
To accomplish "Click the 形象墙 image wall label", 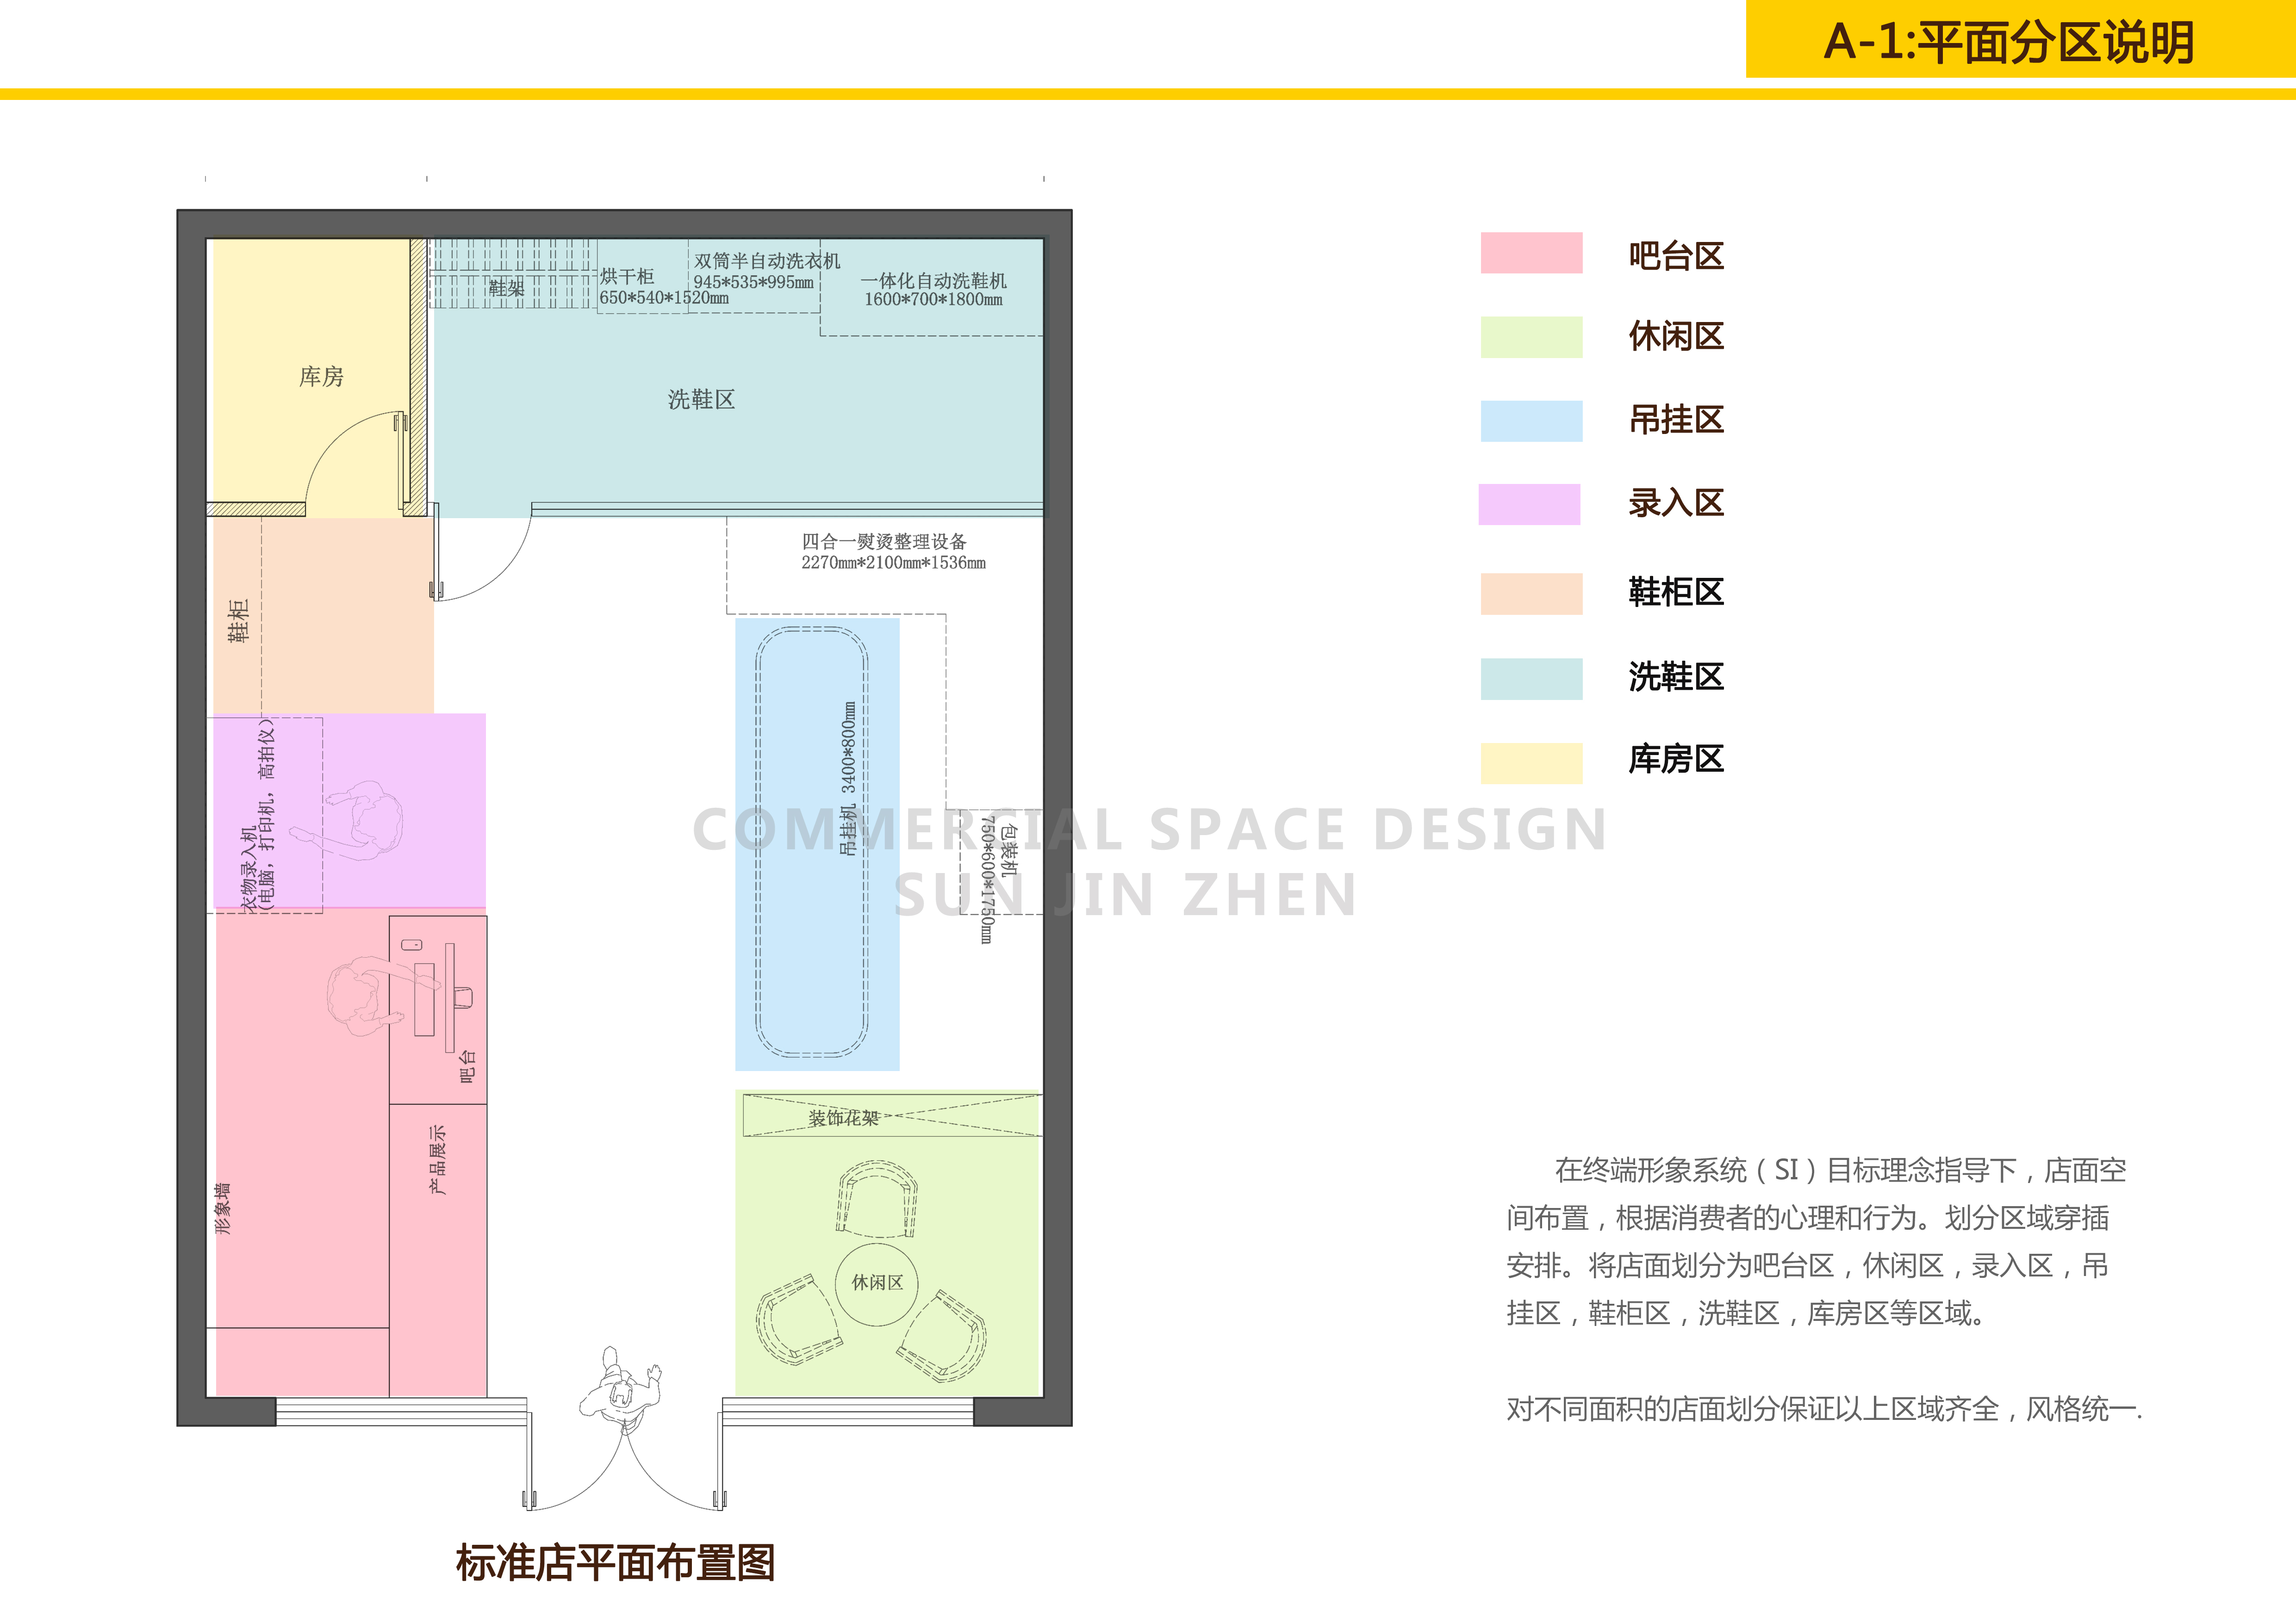I will point(224,1209).
